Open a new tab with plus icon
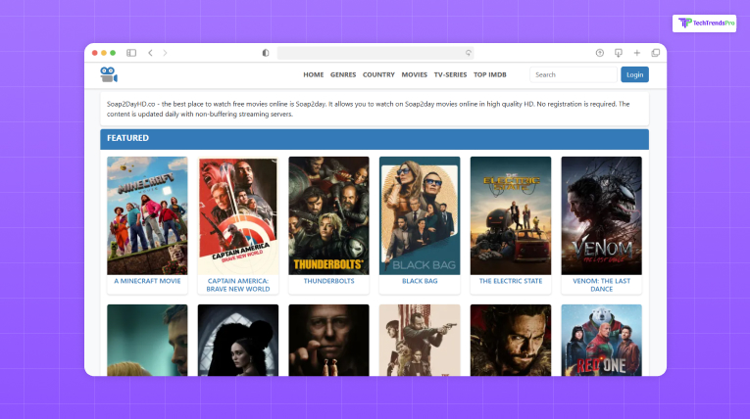 click(x=636, y=53)
